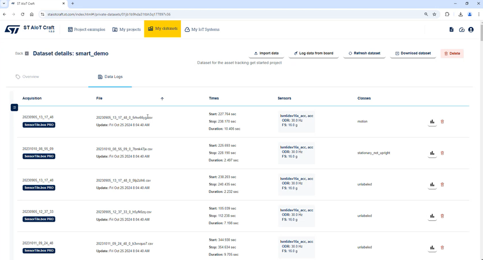Select the ST AIoT Craft browser tab

pos(38,4)
